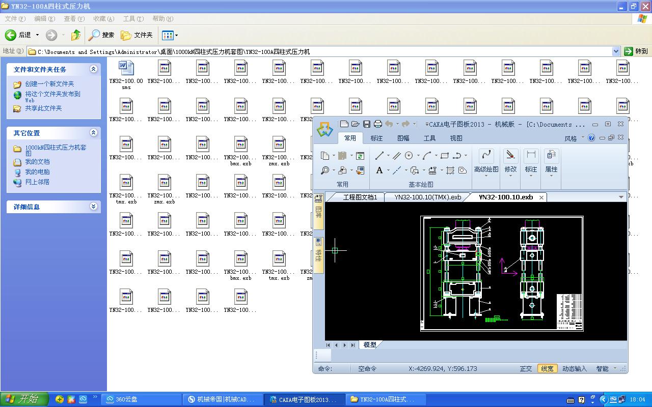Click the Hatch fill tool icon
The height and width of the screenshot is (407, 652).
[x=450, y=170]
